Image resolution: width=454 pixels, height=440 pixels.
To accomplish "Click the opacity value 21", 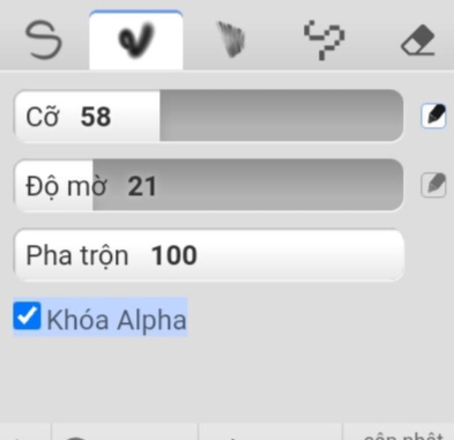I will (x=142, y=187).
